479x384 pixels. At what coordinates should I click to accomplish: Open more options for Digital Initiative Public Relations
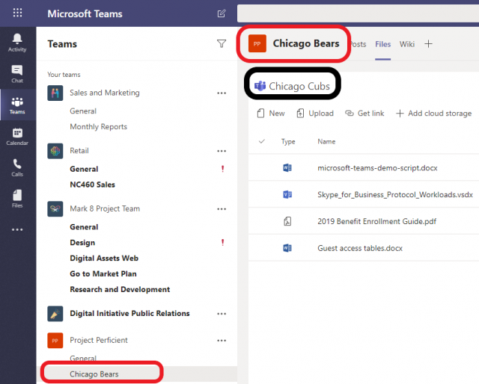222,314
